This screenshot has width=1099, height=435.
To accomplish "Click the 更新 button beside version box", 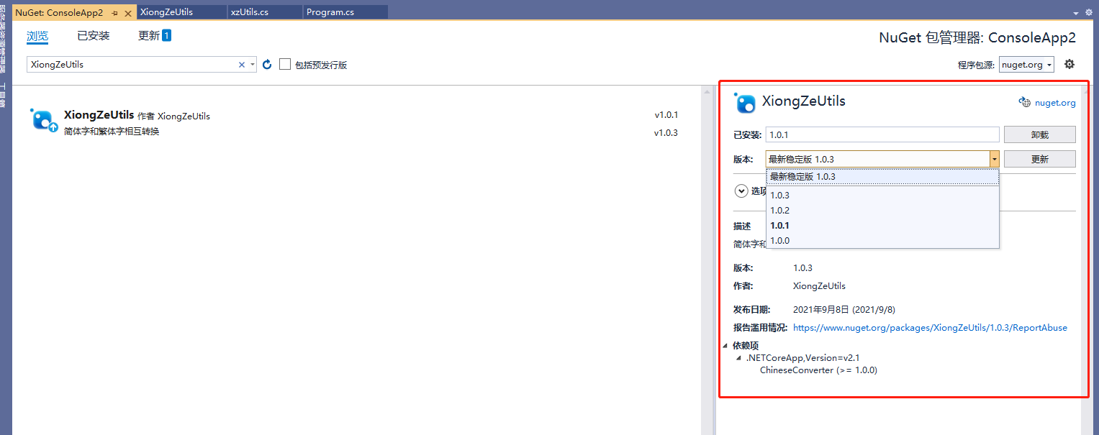I will [1039, 159].
